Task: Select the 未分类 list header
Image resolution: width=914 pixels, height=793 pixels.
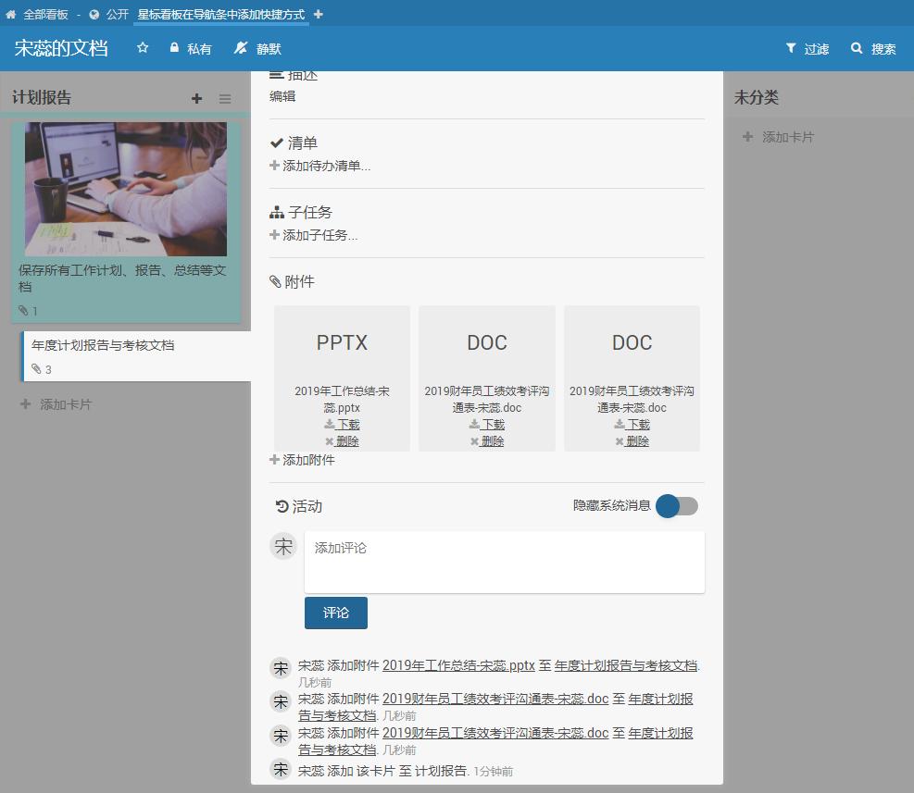Action: (x=756, y=97)
